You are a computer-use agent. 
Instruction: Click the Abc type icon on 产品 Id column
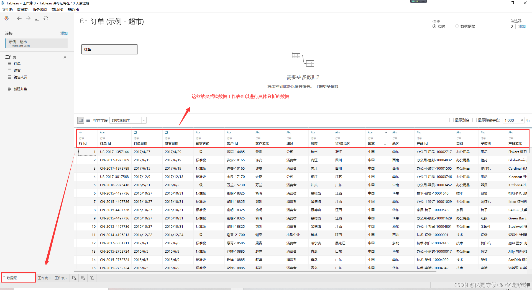[419, 132]
